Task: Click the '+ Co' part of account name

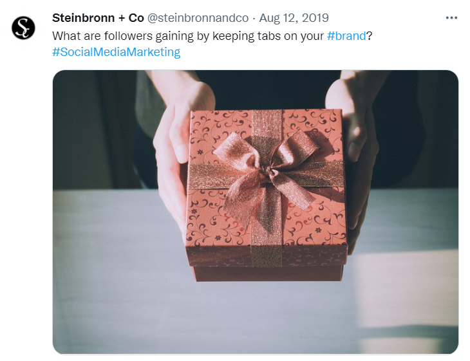Action: 131,18
